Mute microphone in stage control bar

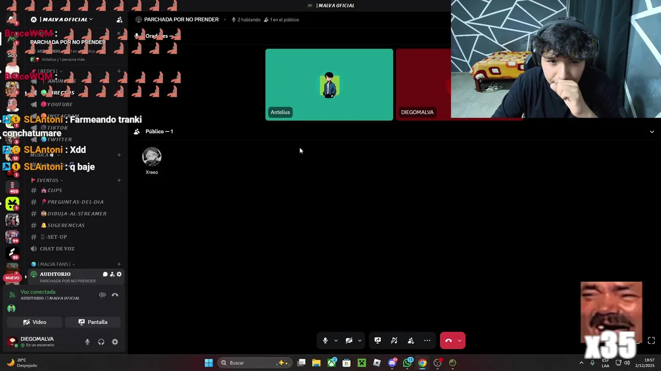point(325,341)
